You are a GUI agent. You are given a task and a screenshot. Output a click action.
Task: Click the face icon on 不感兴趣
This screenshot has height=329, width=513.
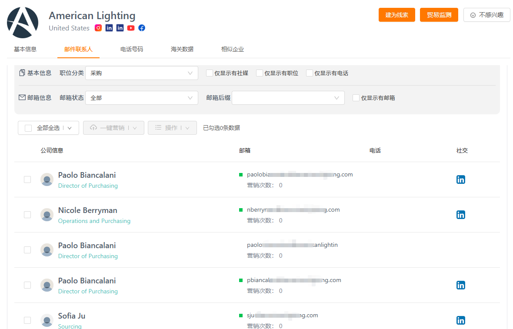click(x=473, y=15)
